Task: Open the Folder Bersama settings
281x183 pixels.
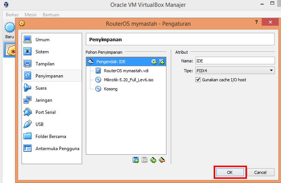Action: pos(51,136)
